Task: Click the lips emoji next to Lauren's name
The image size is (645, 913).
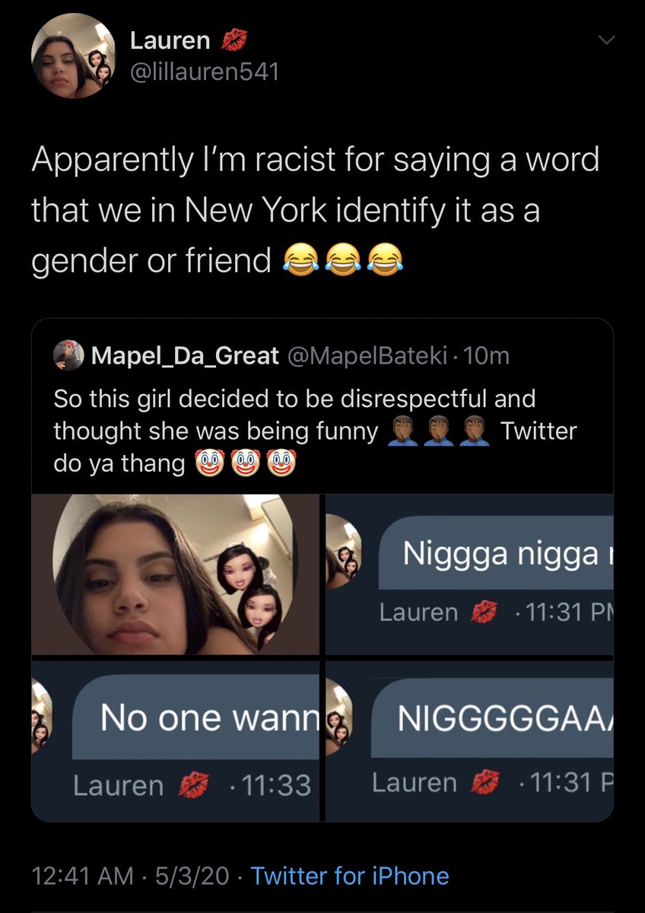Action: coord(233,40)
